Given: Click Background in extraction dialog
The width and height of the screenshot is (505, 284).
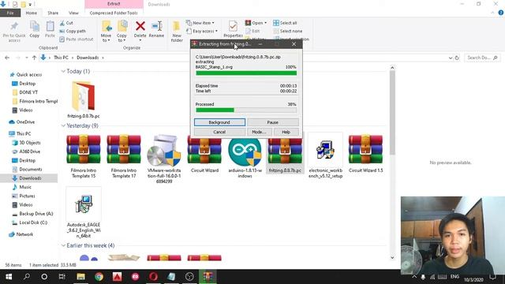Looking at the screenshot, I should [219, 122].
